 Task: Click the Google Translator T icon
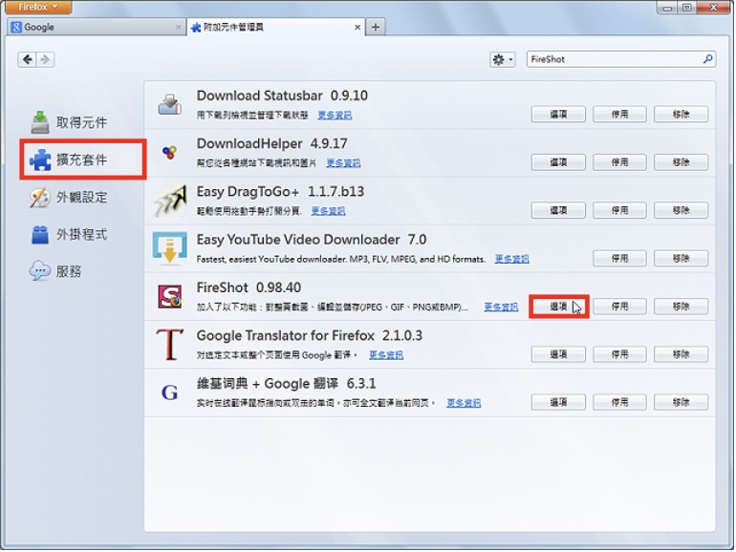click(x=169, y=344)
